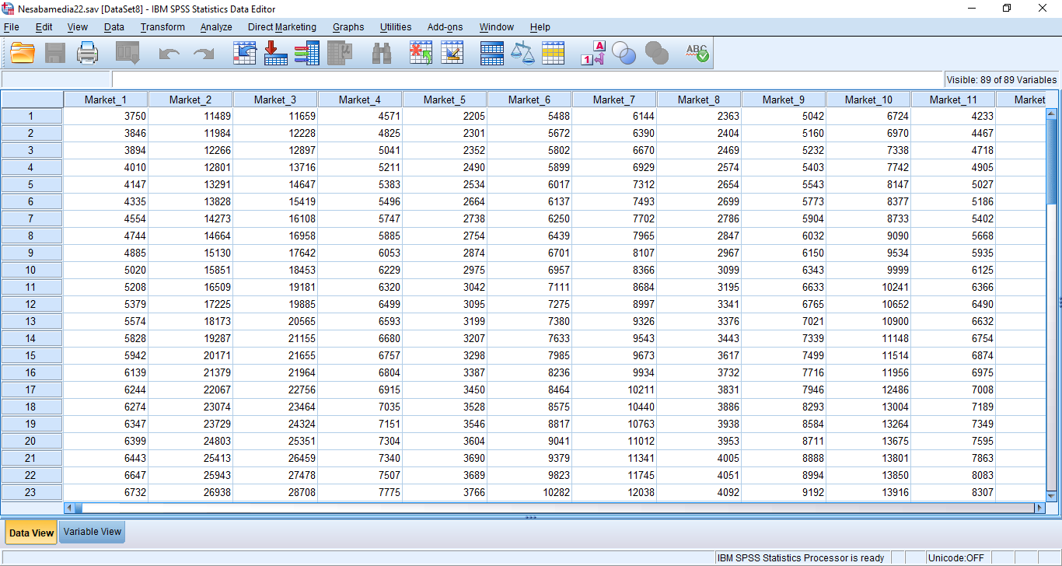Click the horizontal scrollbar right arrow
The height and width of the screenshot is (566, 1062).
coord(1039,508)
